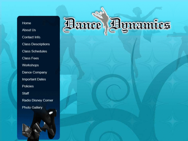Open the Staff page
This screenshot has height=141, width=188.
click(x=26, y=93)
